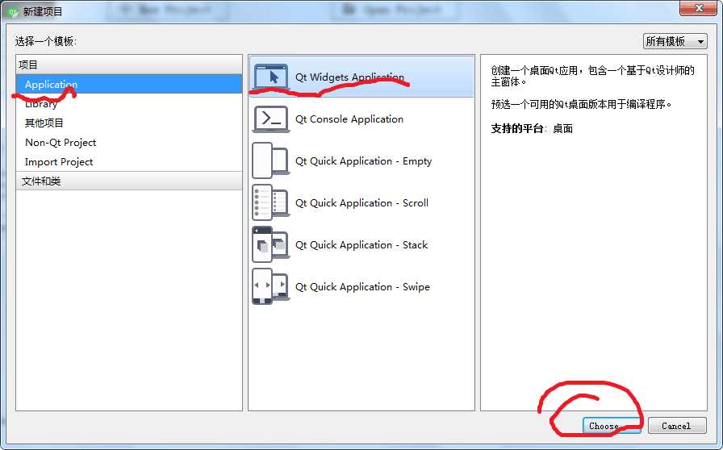Click the Qt Quick Application Empty icon
This screenshot has width=723, height=450.
(271, 160)
